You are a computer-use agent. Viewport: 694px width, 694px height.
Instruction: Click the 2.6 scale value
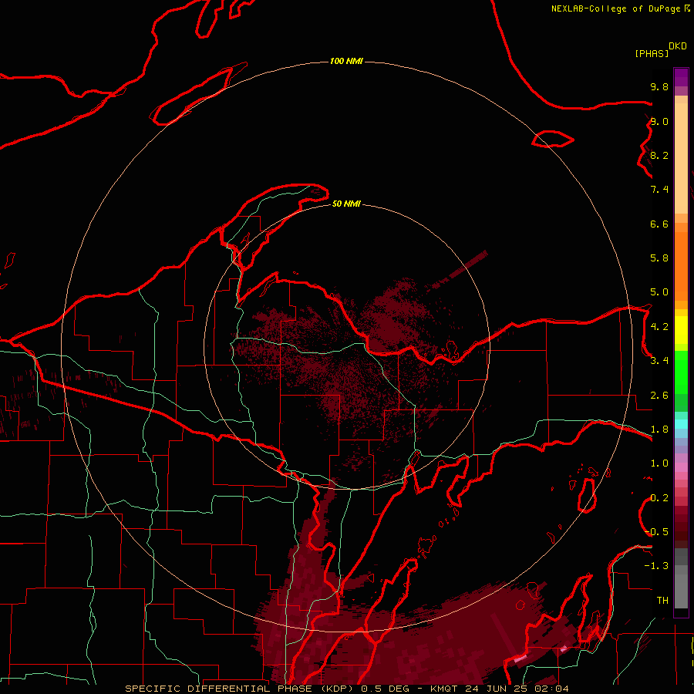[659, 396]
